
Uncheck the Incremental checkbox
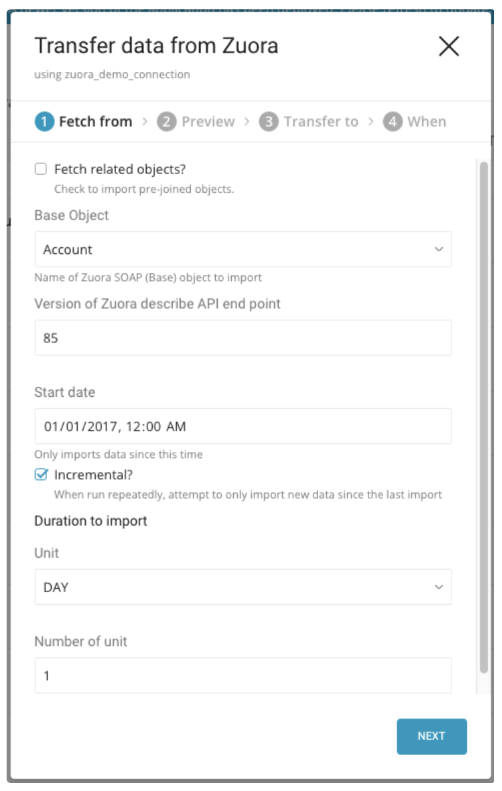tap(41, 475)
